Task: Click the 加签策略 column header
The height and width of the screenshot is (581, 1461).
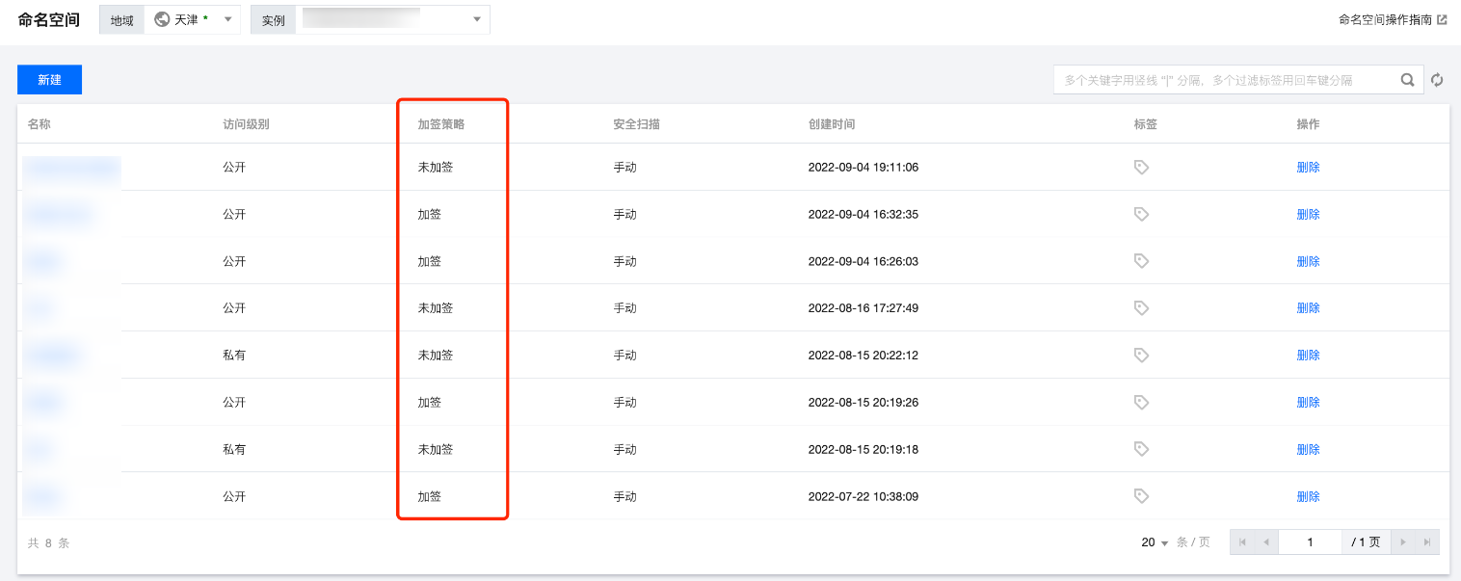Action: (440, 124)
